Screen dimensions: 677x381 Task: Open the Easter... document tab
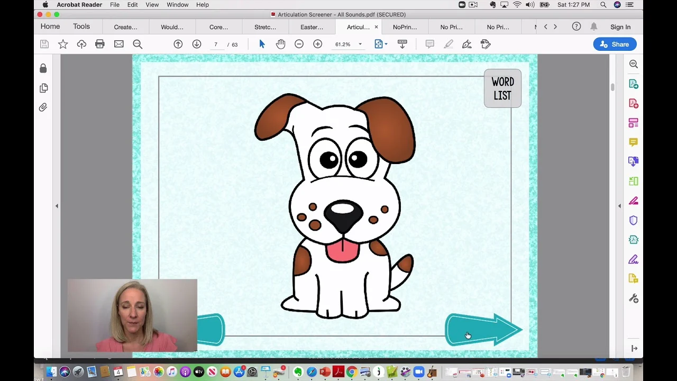(x=312, y=27)
